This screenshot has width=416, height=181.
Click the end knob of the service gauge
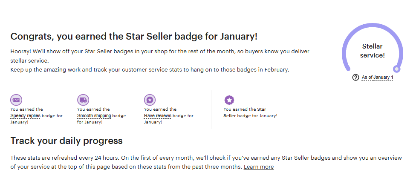tap(397, 69)
